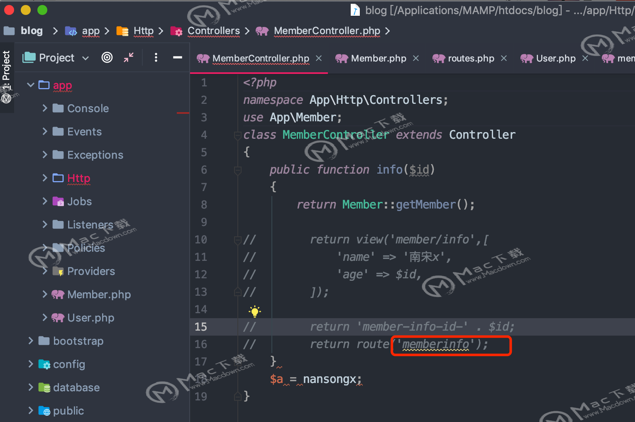
Task: Expand the Member.php tree node arrow
Action: point(45,294)
